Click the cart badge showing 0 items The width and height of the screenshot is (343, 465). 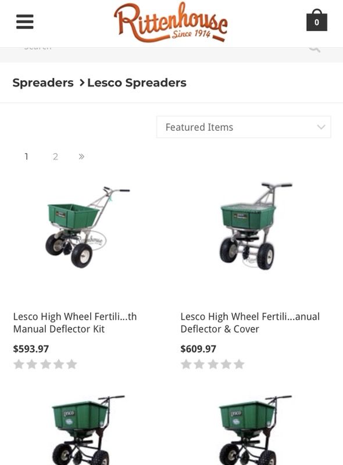[x=316, y=23]
